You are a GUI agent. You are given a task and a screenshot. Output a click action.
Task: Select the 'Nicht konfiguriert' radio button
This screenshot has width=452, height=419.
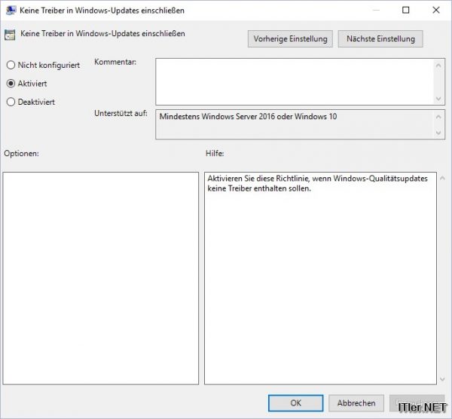(11, 66)
